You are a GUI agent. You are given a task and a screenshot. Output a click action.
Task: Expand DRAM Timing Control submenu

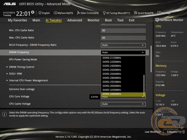pyautogui.click(x=22, y=67)
